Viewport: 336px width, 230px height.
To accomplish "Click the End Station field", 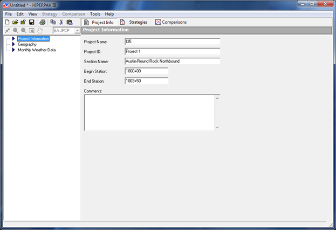I will click(x=146, y=81).
